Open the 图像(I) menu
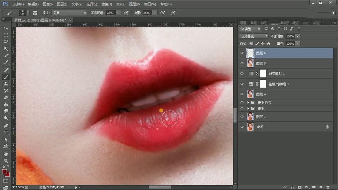 (48, 4)
